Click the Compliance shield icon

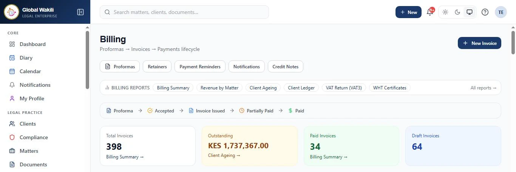tap(12, 137)
